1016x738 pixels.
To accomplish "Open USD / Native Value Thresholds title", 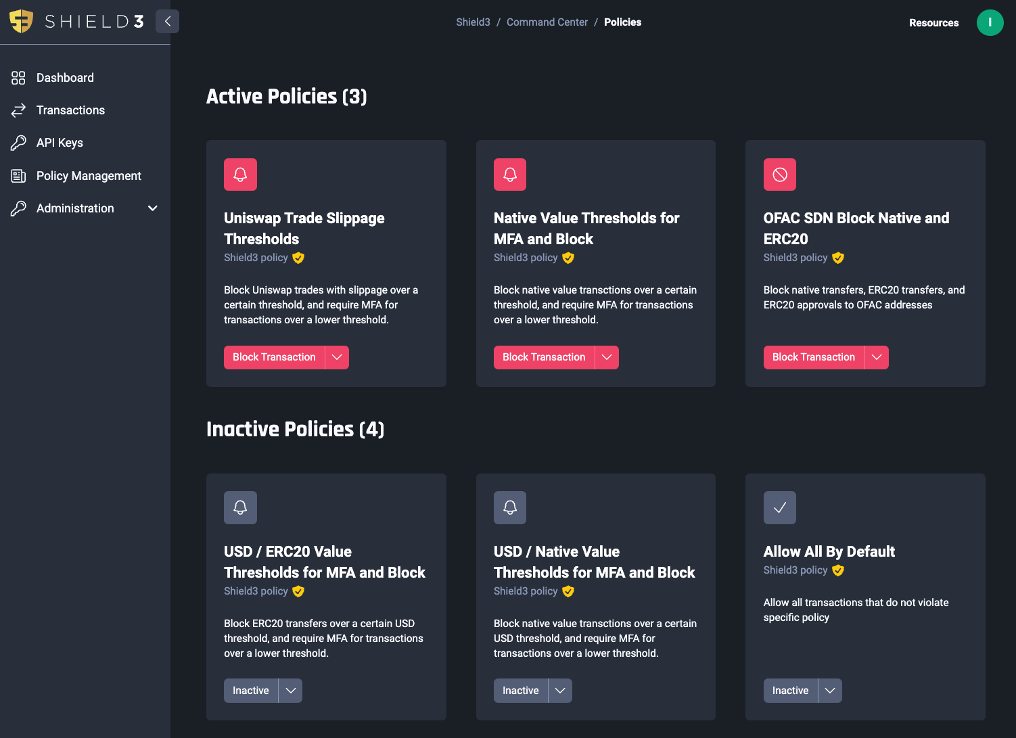I will (595, 561).
